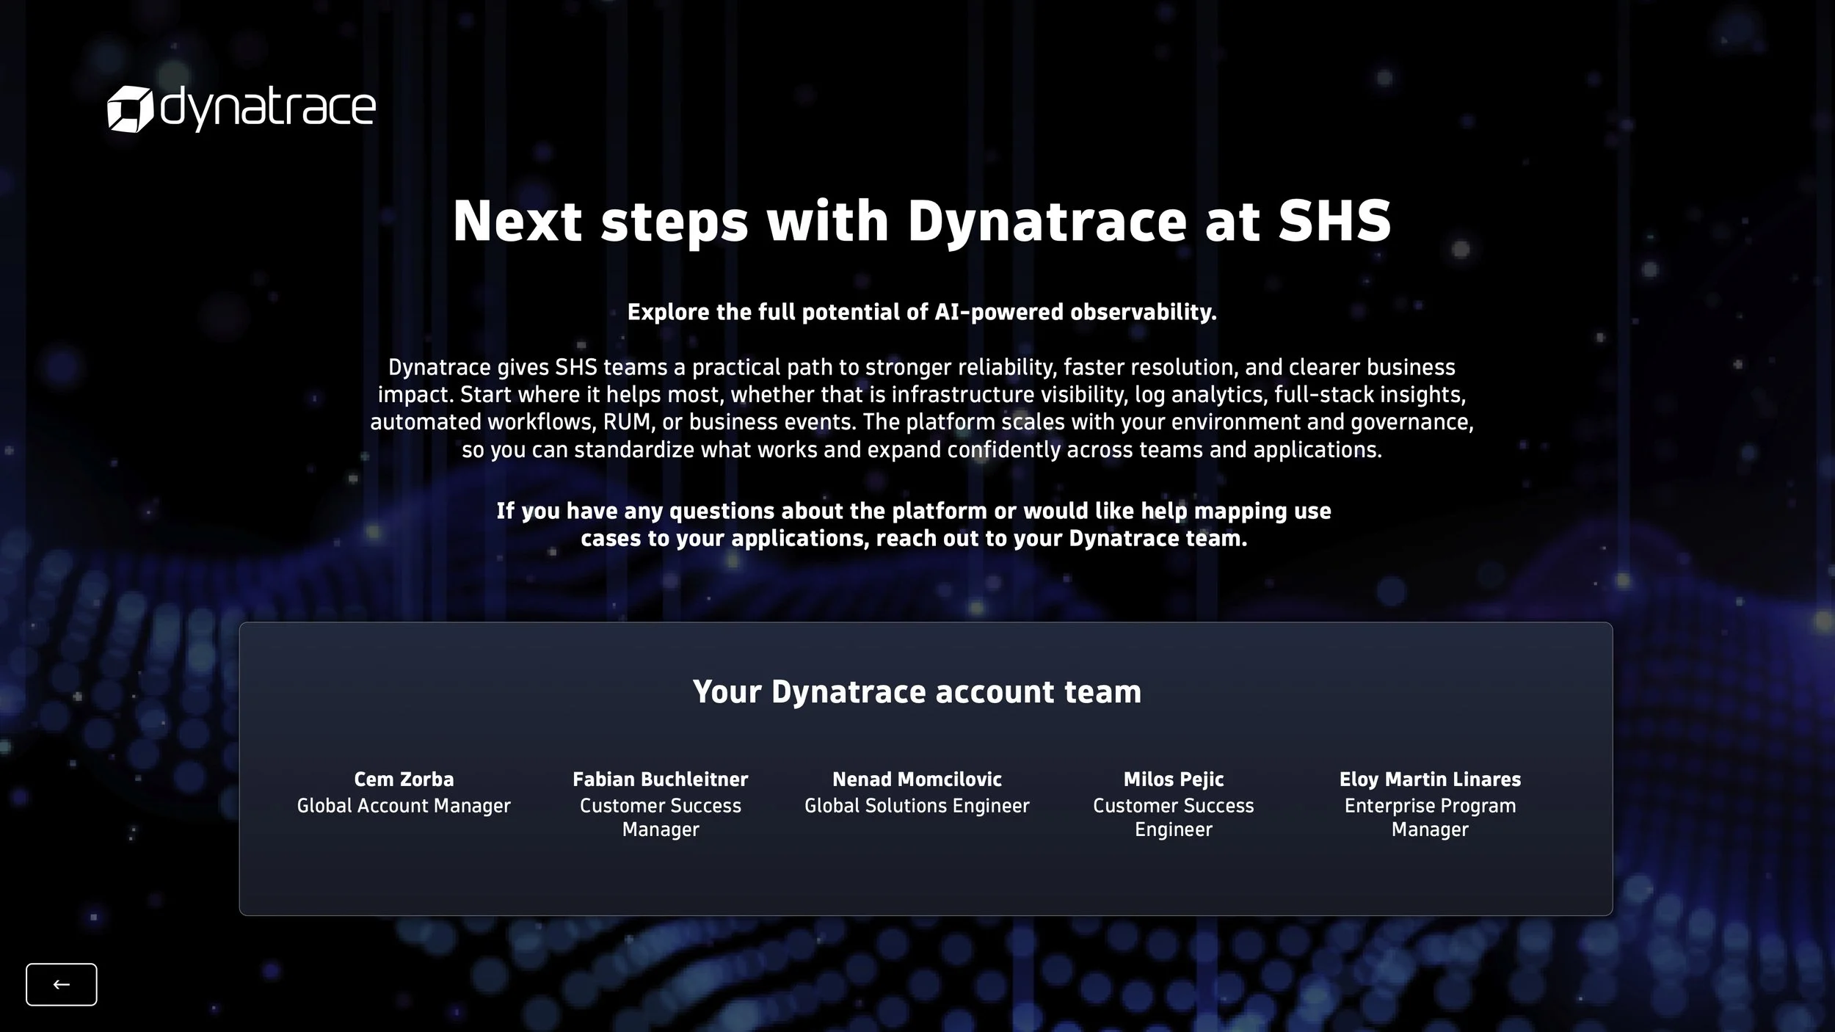
Task: Select the name Milos Pejic
Action: pos(1174,779)
